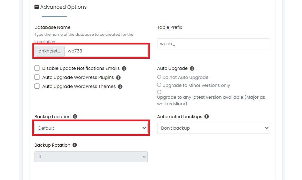
Task: Select upgrade to any latest version radio
Action: coord(159,92)
